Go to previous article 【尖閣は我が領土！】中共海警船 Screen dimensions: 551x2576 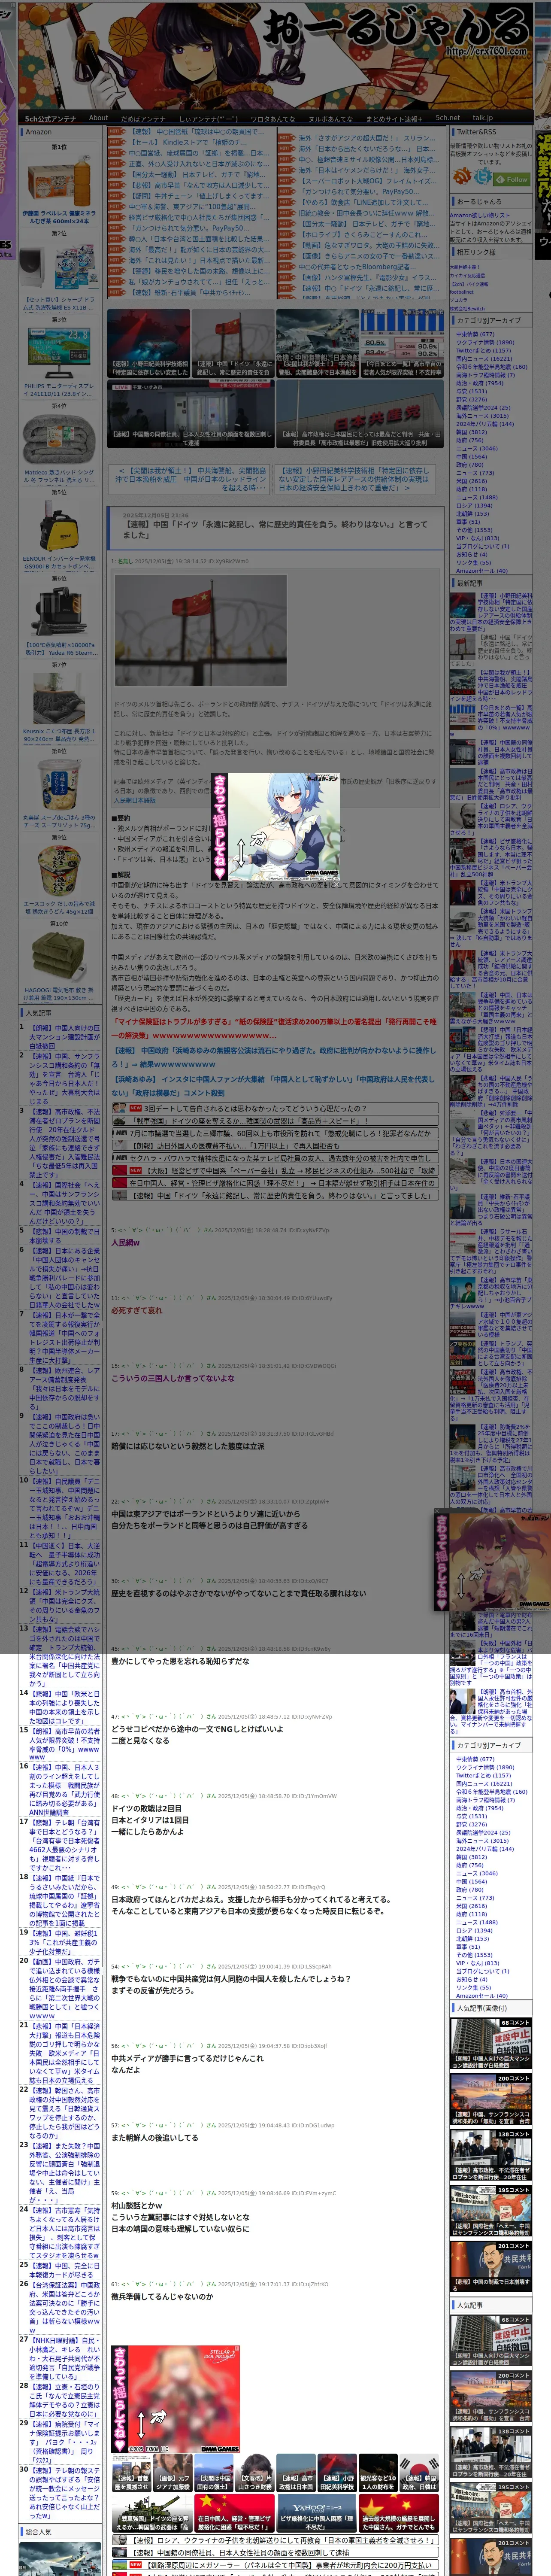click(x=190, y=479)
